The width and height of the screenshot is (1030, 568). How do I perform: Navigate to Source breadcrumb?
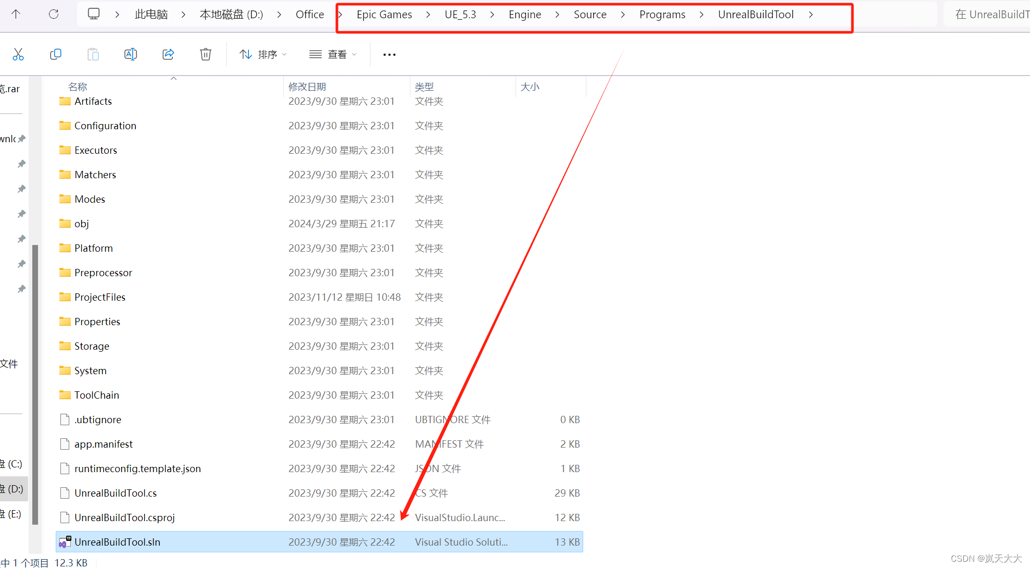pyautogui.click(x=590, y=15)
